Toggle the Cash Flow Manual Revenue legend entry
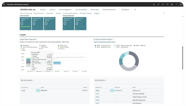 coord(29,47)
